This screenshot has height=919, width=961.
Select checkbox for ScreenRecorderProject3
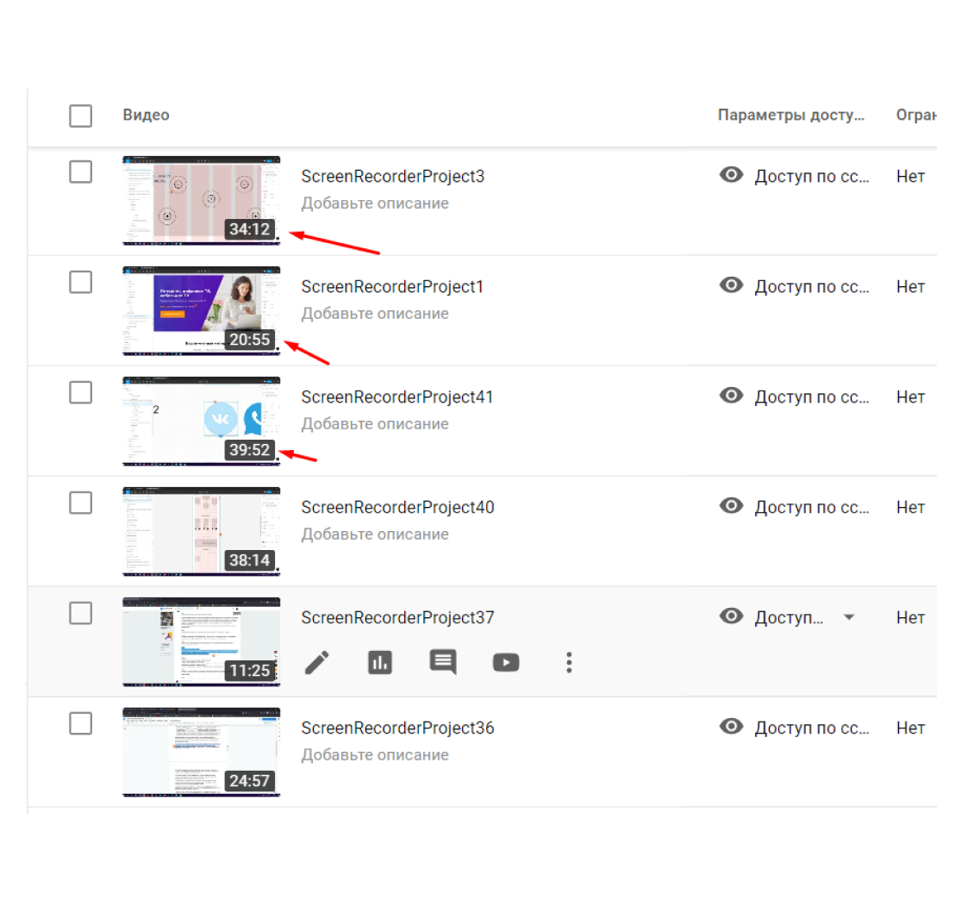click(80, 172)
